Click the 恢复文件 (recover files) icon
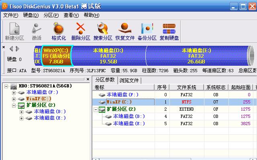The width and height of the screenshot is (257, 160). click(x=125, y=31)
